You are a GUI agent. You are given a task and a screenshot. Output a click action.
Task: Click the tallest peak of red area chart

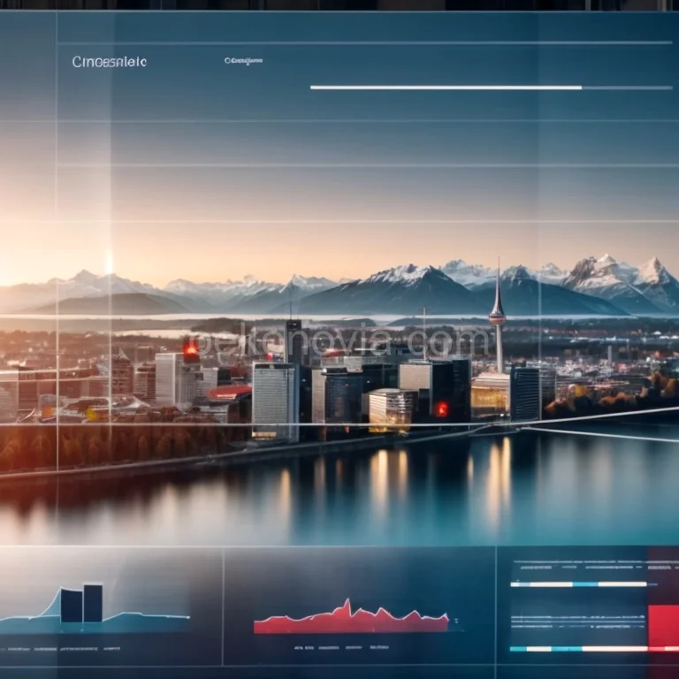347,607
